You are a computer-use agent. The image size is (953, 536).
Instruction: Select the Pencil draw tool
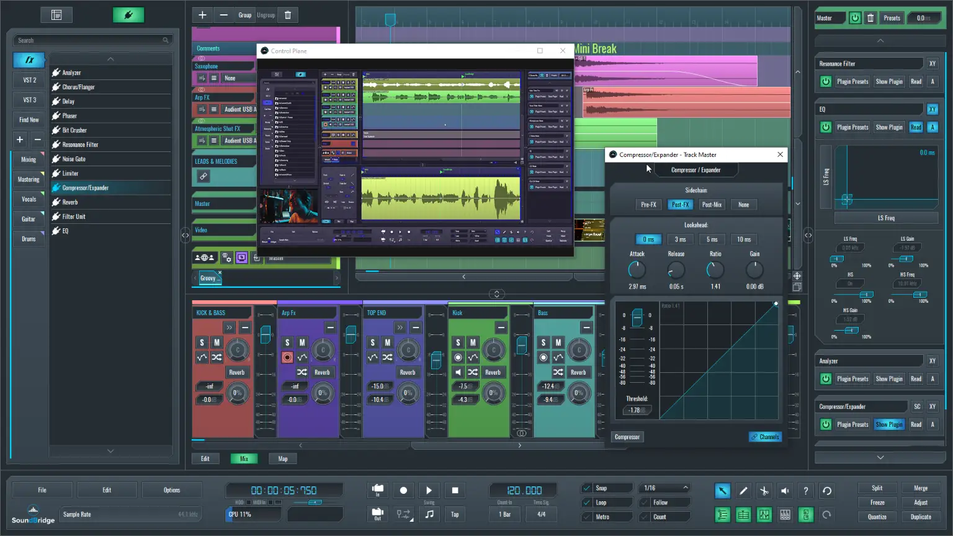[743, 491]
